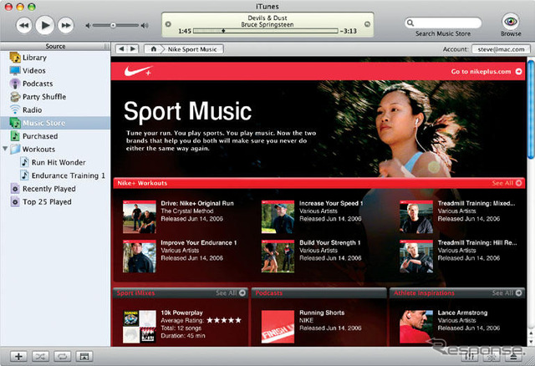
Task: Click Improve Your Endurance 1 title
Action: tap(199, 243)
